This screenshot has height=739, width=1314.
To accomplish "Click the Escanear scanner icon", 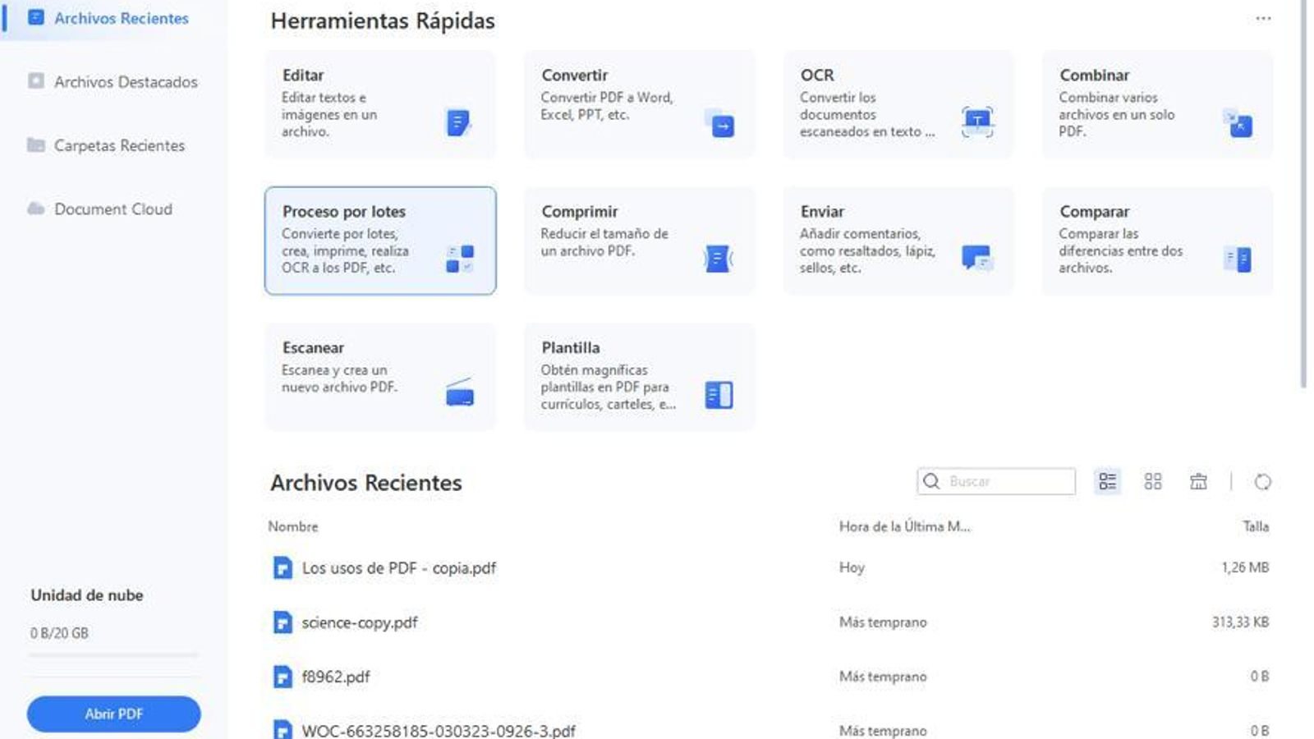I will (460, 393).
